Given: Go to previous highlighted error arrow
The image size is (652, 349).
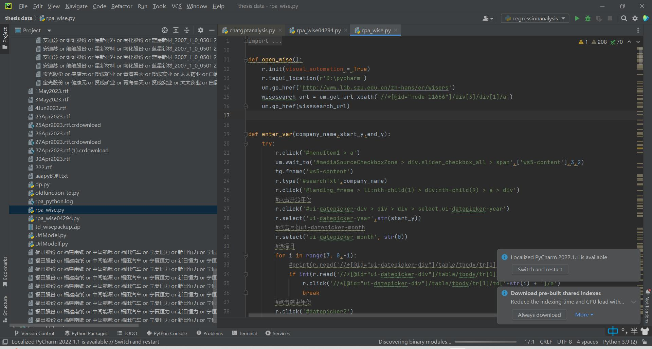Looking at the screenshot, I should [629, 42].
